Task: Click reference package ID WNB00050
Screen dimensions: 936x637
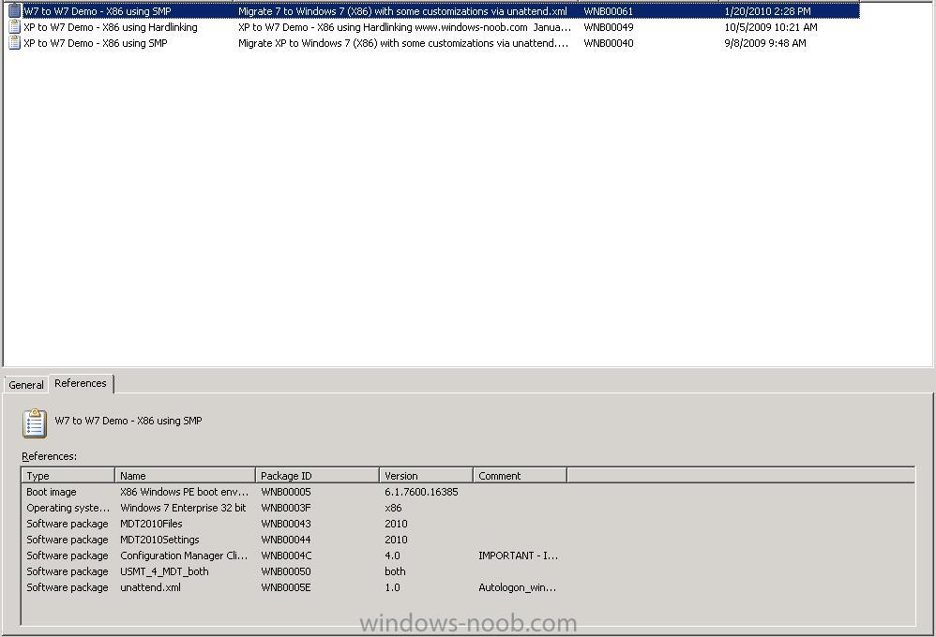Action: (x=286, y=570)
